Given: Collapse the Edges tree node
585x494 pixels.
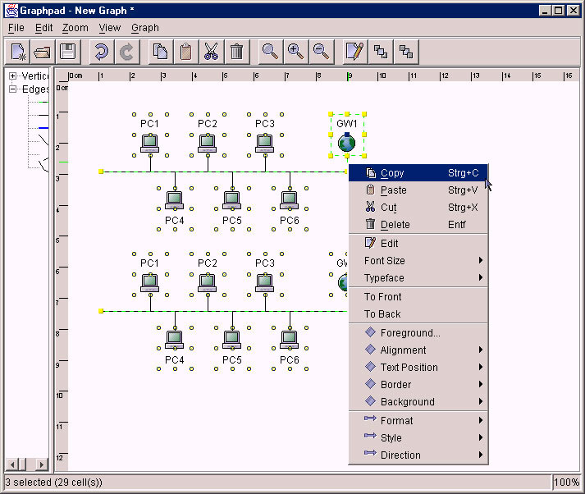Looking at the screenshot, I should click(13, 89).
